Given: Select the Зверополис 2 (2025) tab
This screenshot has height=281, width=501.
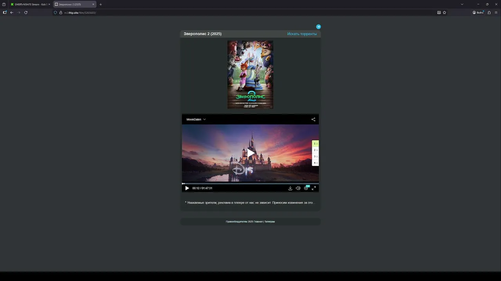Looking at the screenshot, I should click(x=74, y=4).
